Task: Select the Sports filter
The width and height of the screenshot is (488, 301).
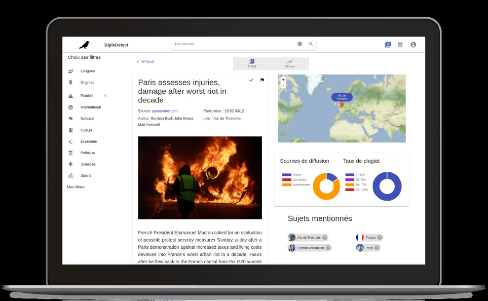Action: 86,176
